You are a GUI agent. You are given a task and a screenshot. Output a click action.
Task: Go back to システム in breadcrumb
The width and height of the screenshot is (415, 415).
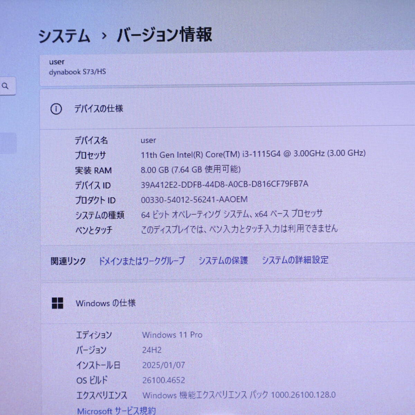64,36
